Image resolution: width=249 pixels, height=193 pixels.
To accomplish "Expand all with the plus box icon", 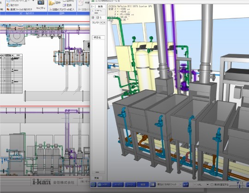I will 93,17.
